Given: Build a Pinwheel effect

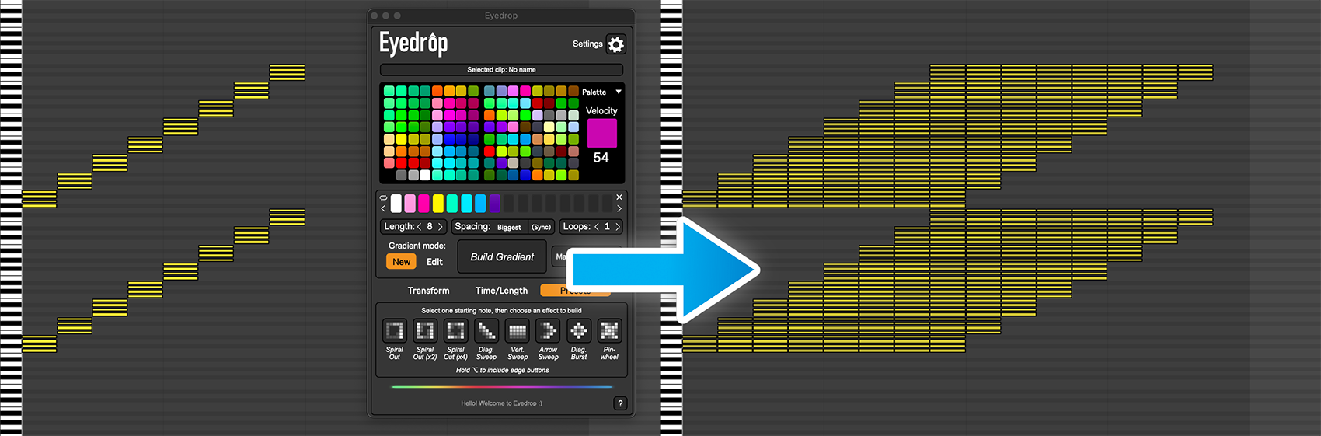Looking at the screenshot, I should 609,331.
